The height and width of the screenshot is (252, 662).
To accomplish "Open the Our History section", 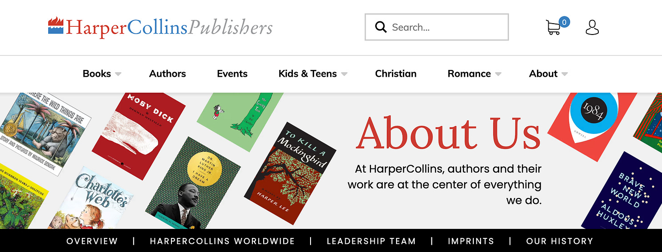I will coord(560,241).
